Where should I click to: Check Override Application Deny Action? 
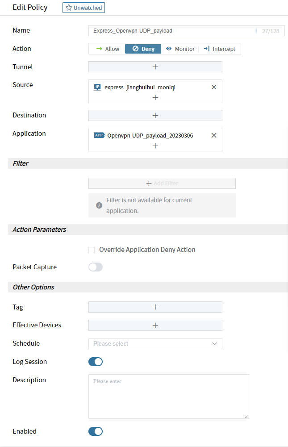point(92,250)
